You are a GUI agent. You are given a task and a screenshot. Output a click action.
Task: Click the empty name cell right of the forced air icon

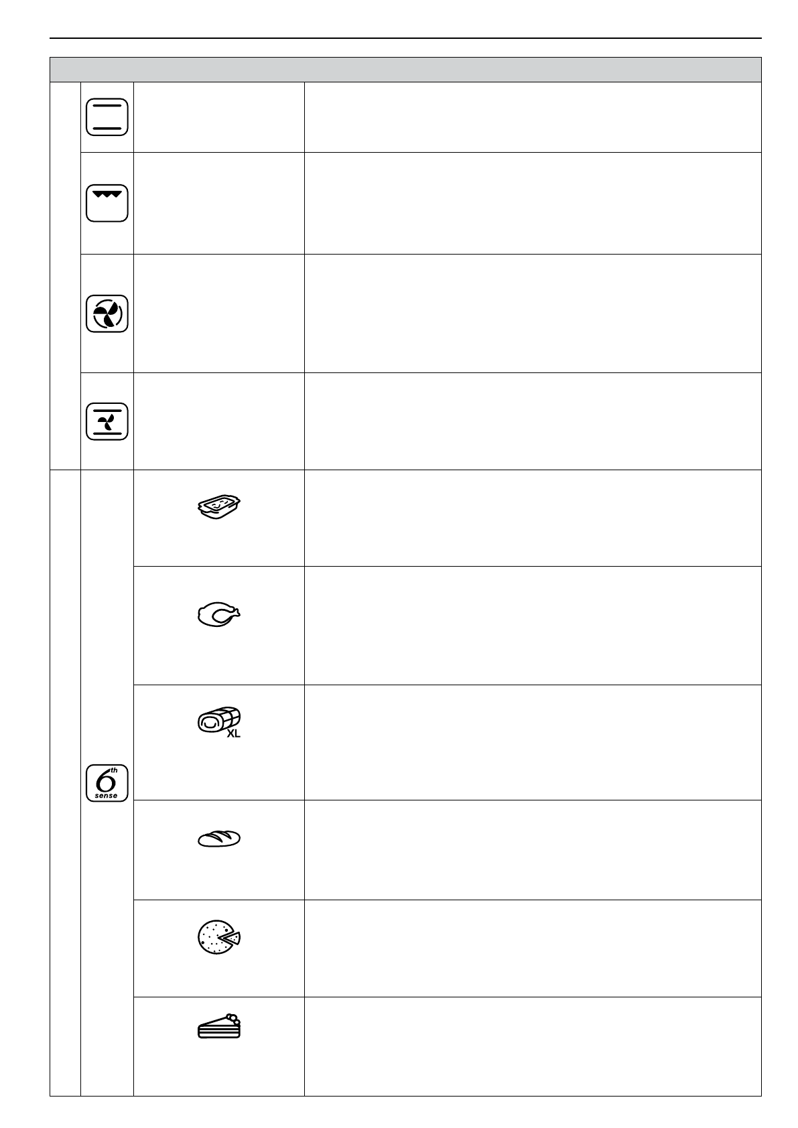click(x=219, y=313)
